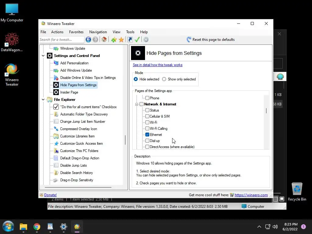This screenshot has height=234, width=312.
Task: Click the Donate! link
Action: 50,195
